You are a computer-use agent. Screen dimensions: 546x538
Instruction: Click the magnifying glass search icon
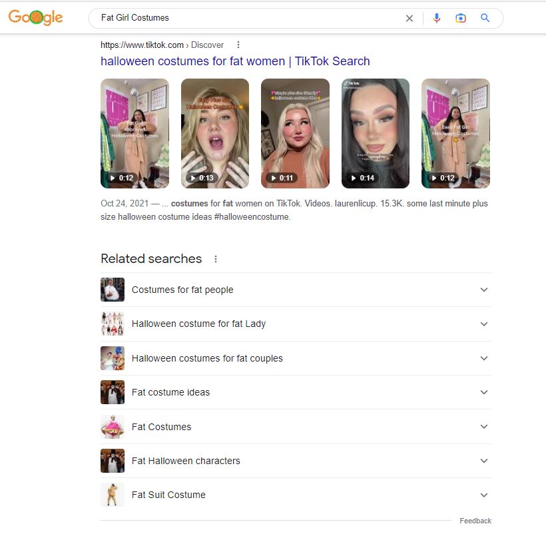pyautogui.click(x=485, y=18)
